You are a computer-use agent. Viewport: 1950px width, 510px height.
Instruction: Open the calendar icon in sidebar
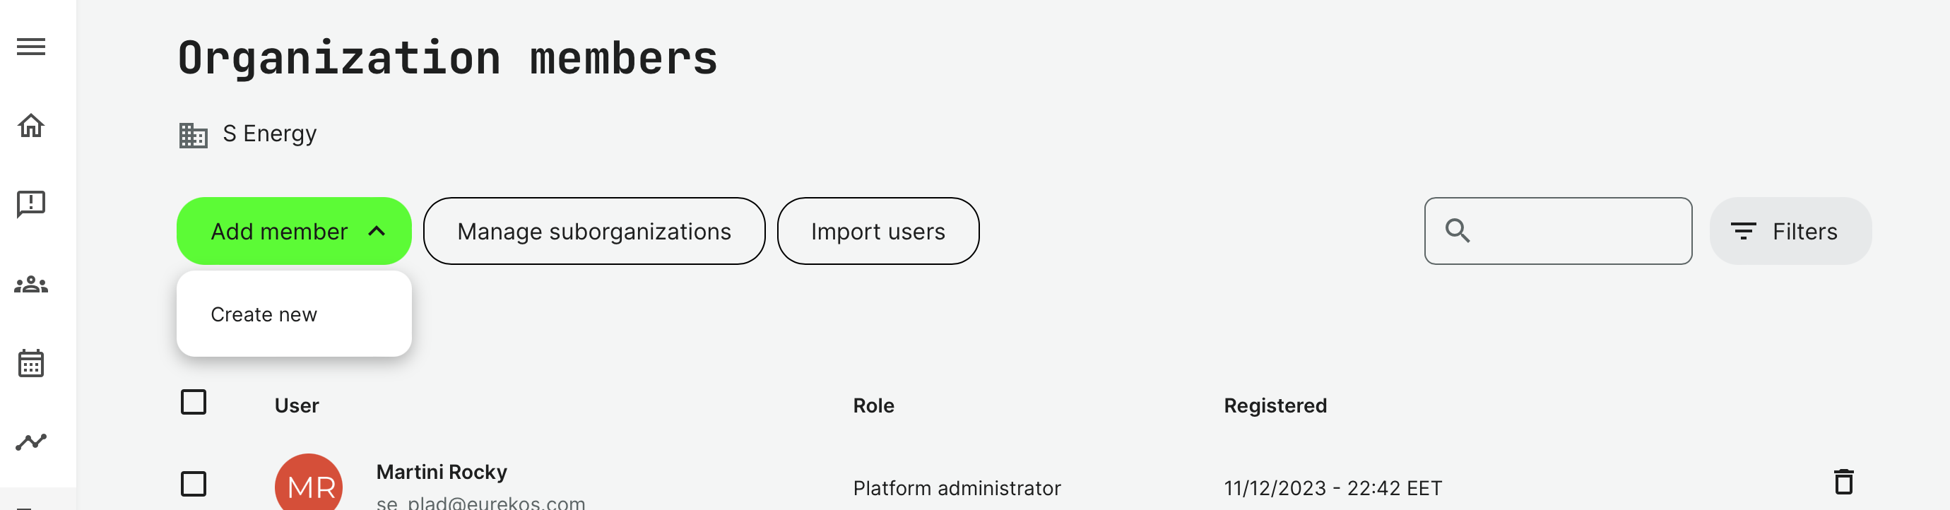(31, 363)
